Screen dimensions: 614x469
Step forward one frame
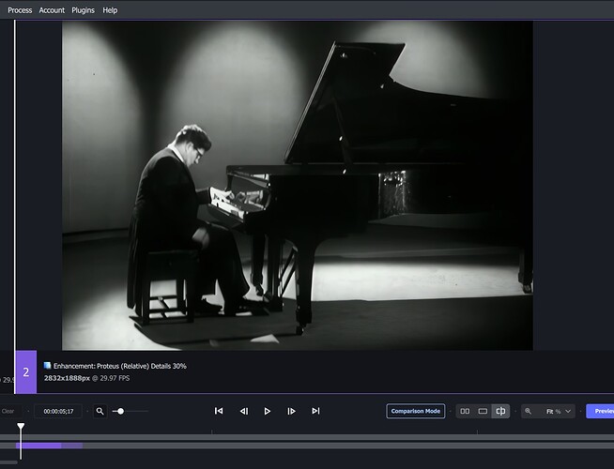tap(291, 411)
